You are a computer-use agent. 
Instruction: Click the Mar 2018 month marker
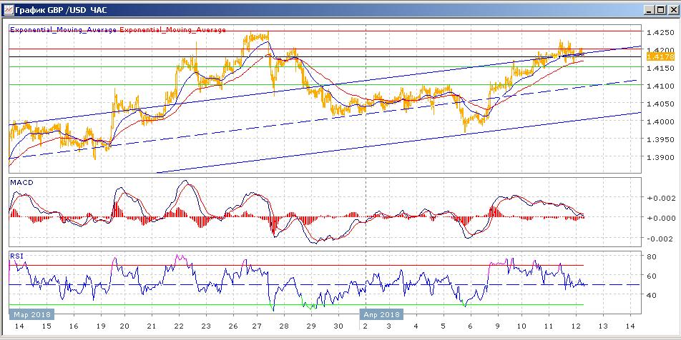pos(29,314)
